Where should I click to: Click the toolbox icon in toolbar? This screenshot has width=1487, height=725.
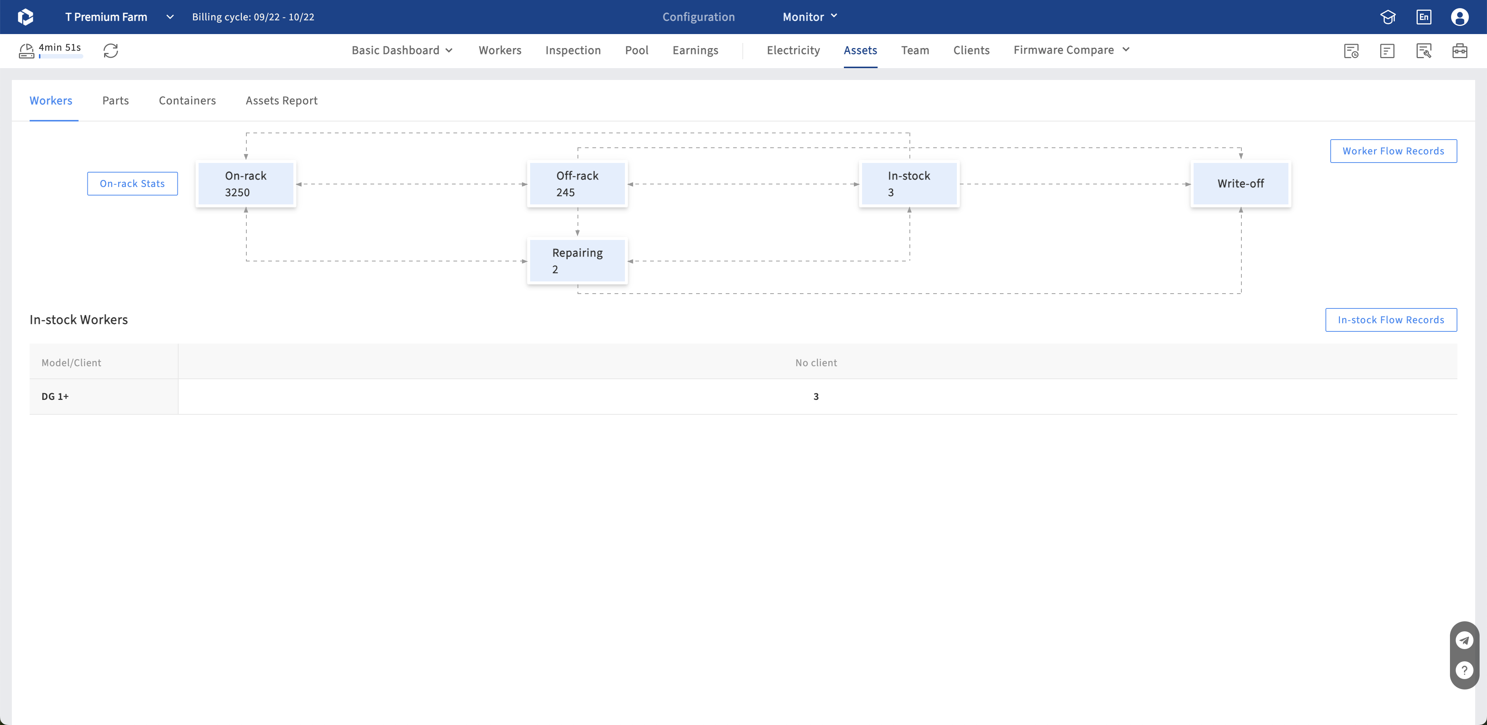pyautogui.click(x=1459, y=51)
